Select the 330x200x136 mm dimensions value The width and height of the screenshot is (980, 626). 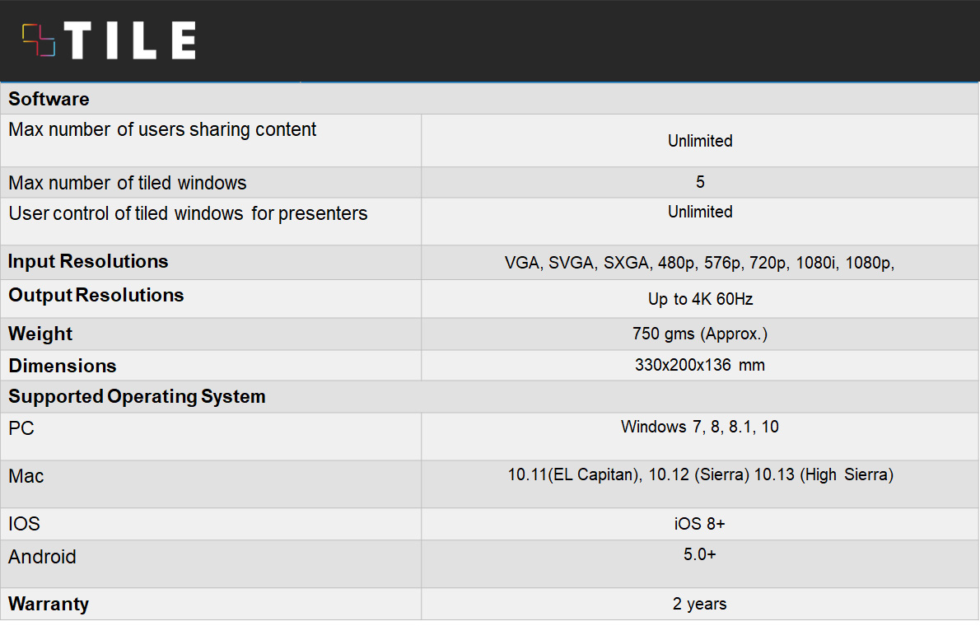pyautogui.click(x=700, y=365)
